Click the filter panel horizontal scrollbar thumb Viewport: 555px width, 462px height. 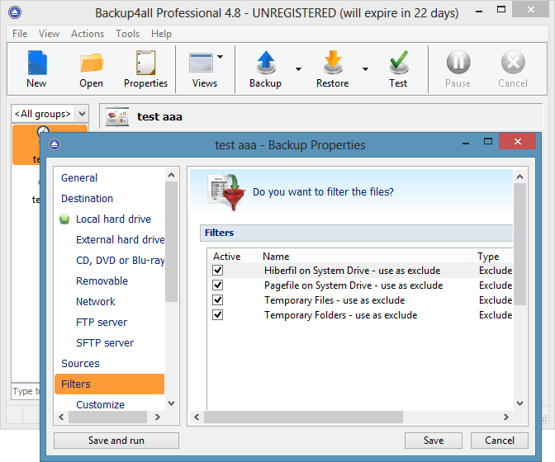coord(303,417)
